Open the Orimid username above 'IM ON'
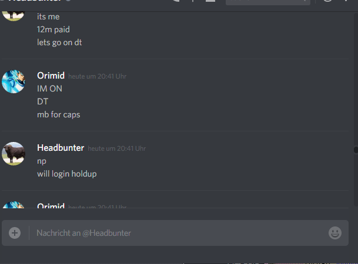This screenshot has height=264, width=358. coord(51,76)
